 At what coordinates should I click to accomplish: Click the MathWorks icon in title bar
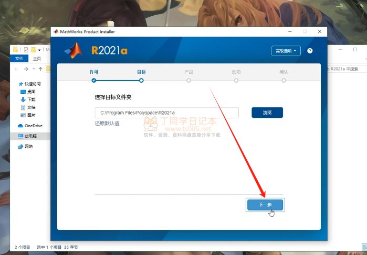click(x=56, y=31)
